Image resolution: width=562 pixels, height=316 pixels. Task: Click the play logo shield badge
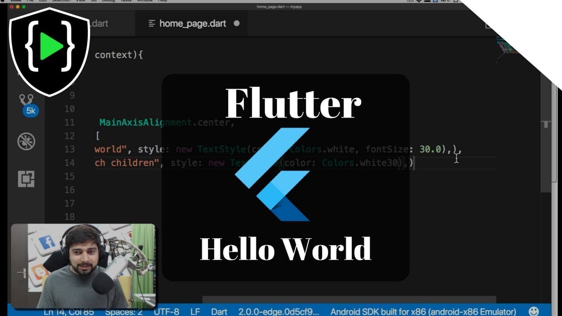[x=49, y=51]
